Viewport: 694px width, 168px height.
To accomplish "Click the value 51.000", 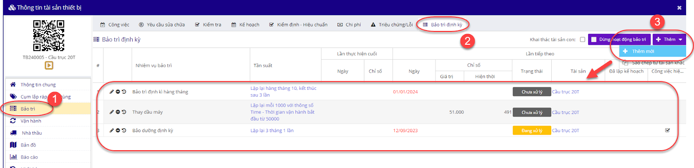I will click(456, 112).
